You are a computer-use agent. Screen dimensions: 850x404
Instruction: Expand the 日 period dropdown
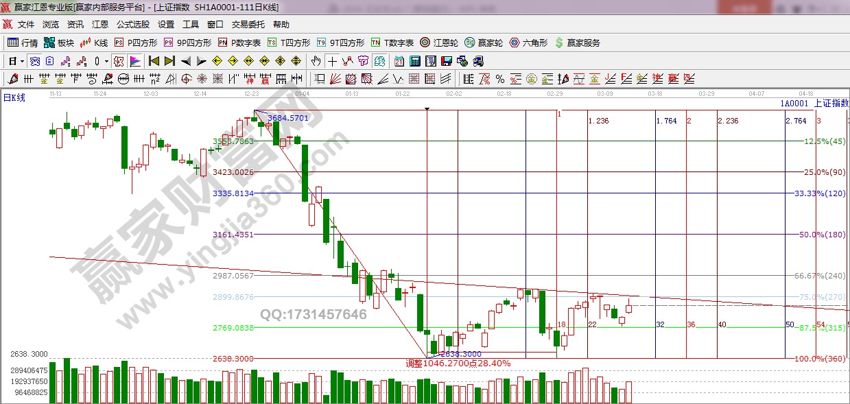click(x=15, y=61)
